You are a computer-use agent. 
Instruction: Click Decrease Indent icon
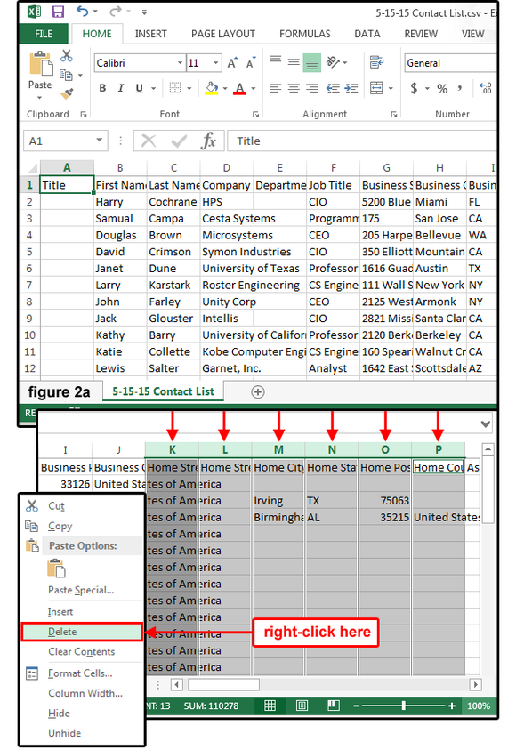[333, 88]
